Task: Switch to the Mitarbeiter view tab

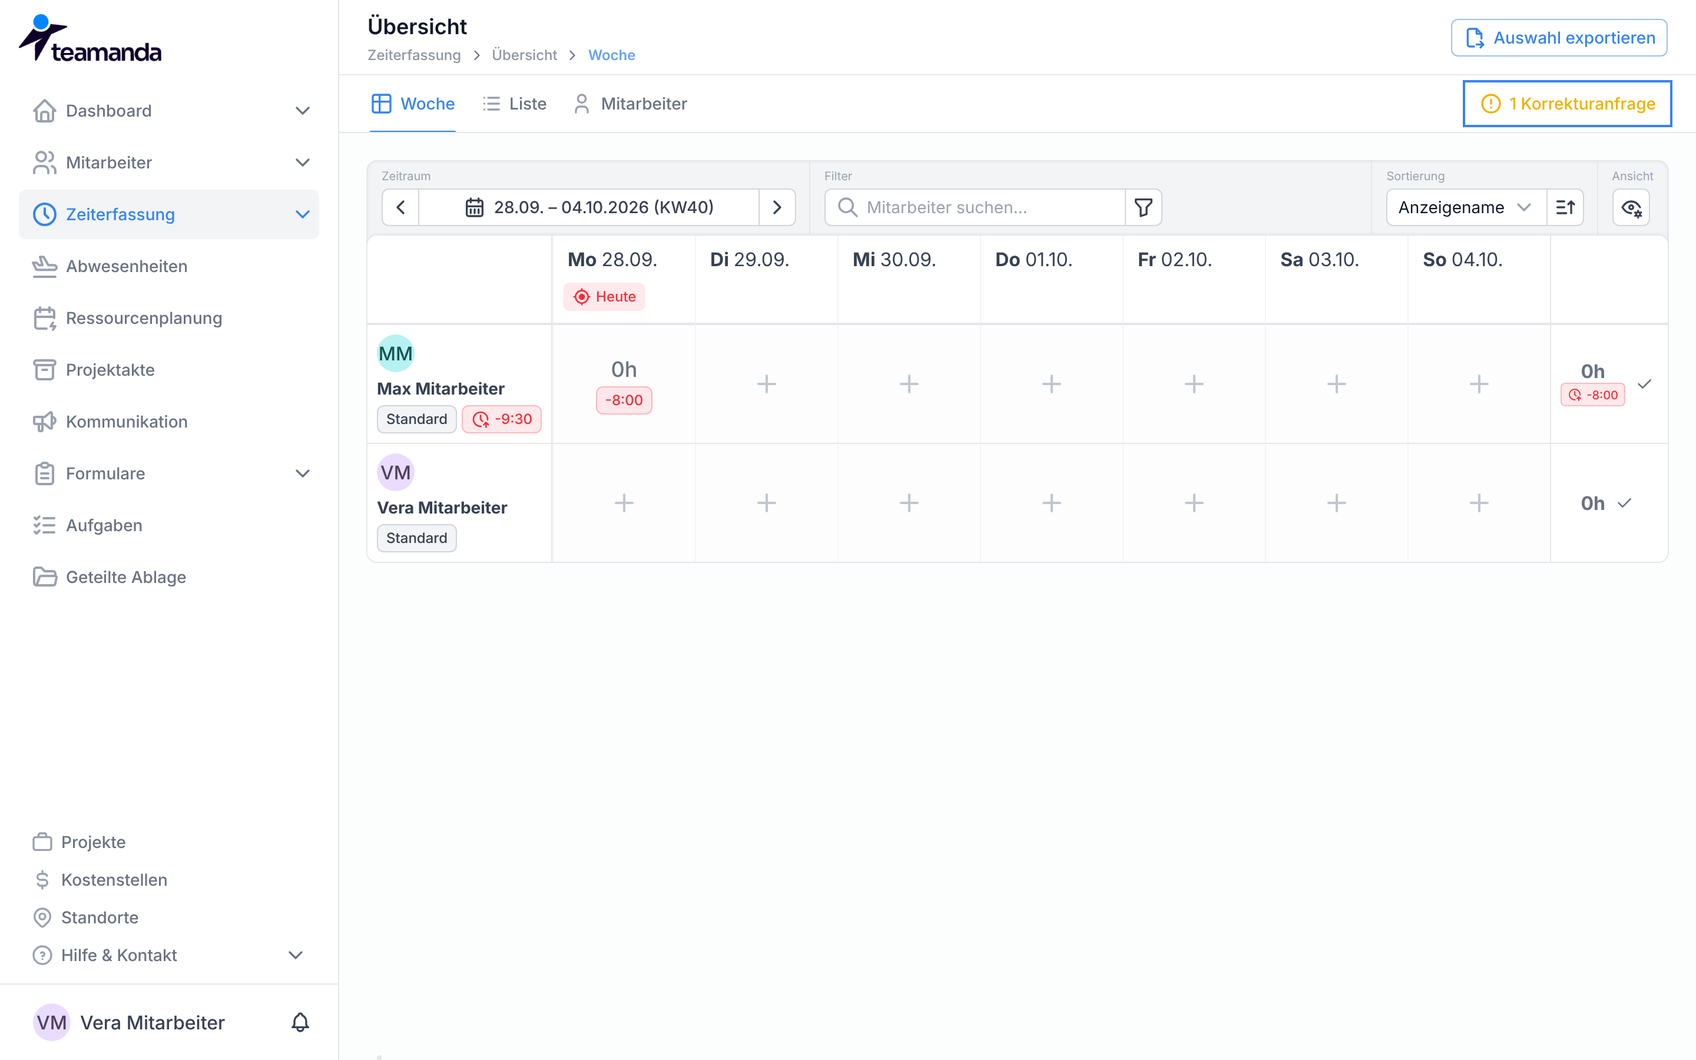Action: (x=630, y=104)
